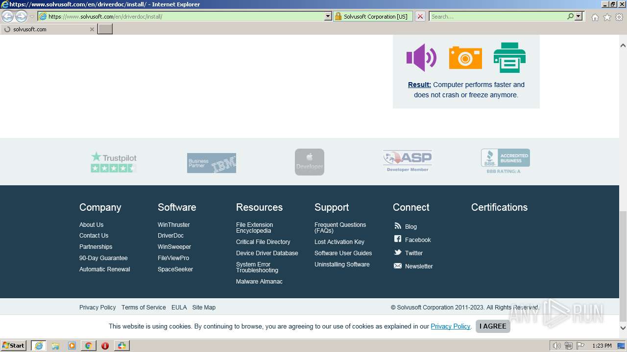Viewport: 627px width, 352px height.
Task: Open Favorites star icon
Action: coord(607,17)
